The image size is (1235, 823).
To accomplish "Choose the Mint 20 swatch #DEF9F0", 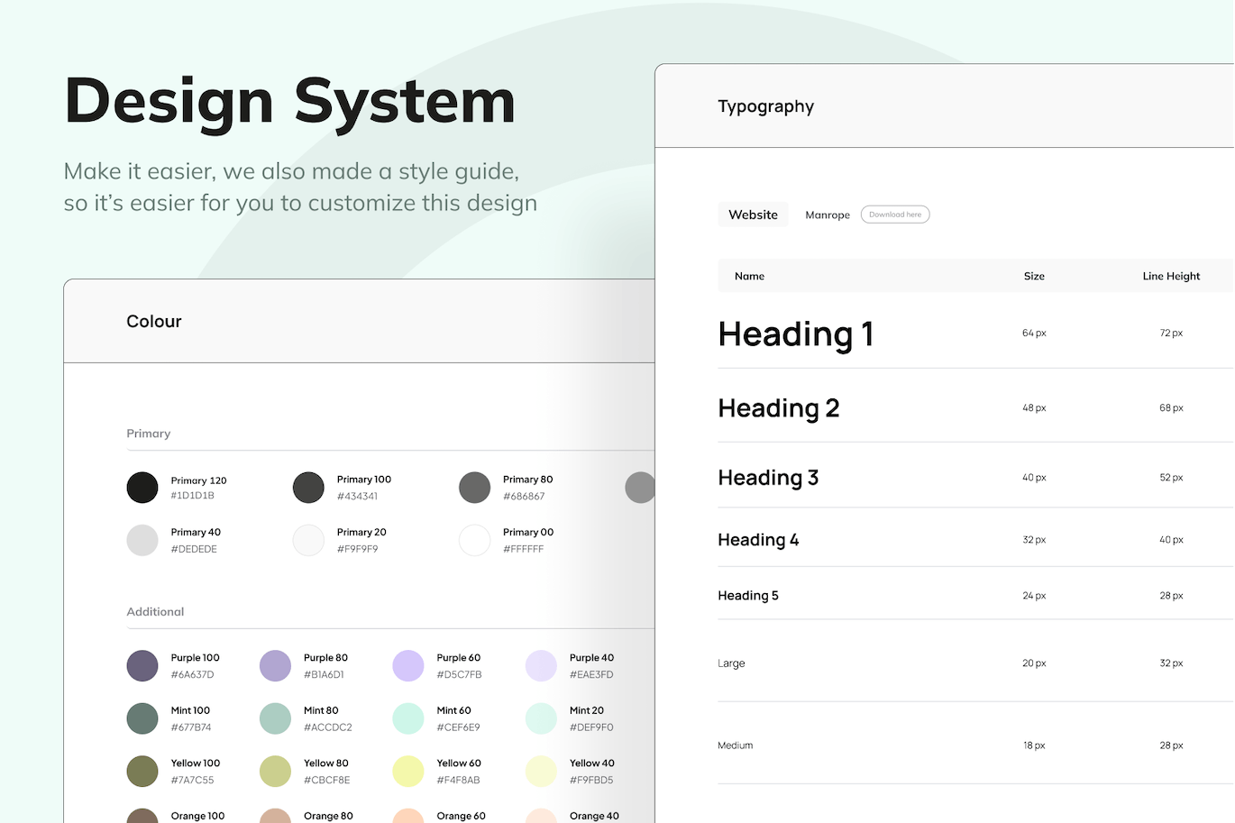I will point(541,718).
